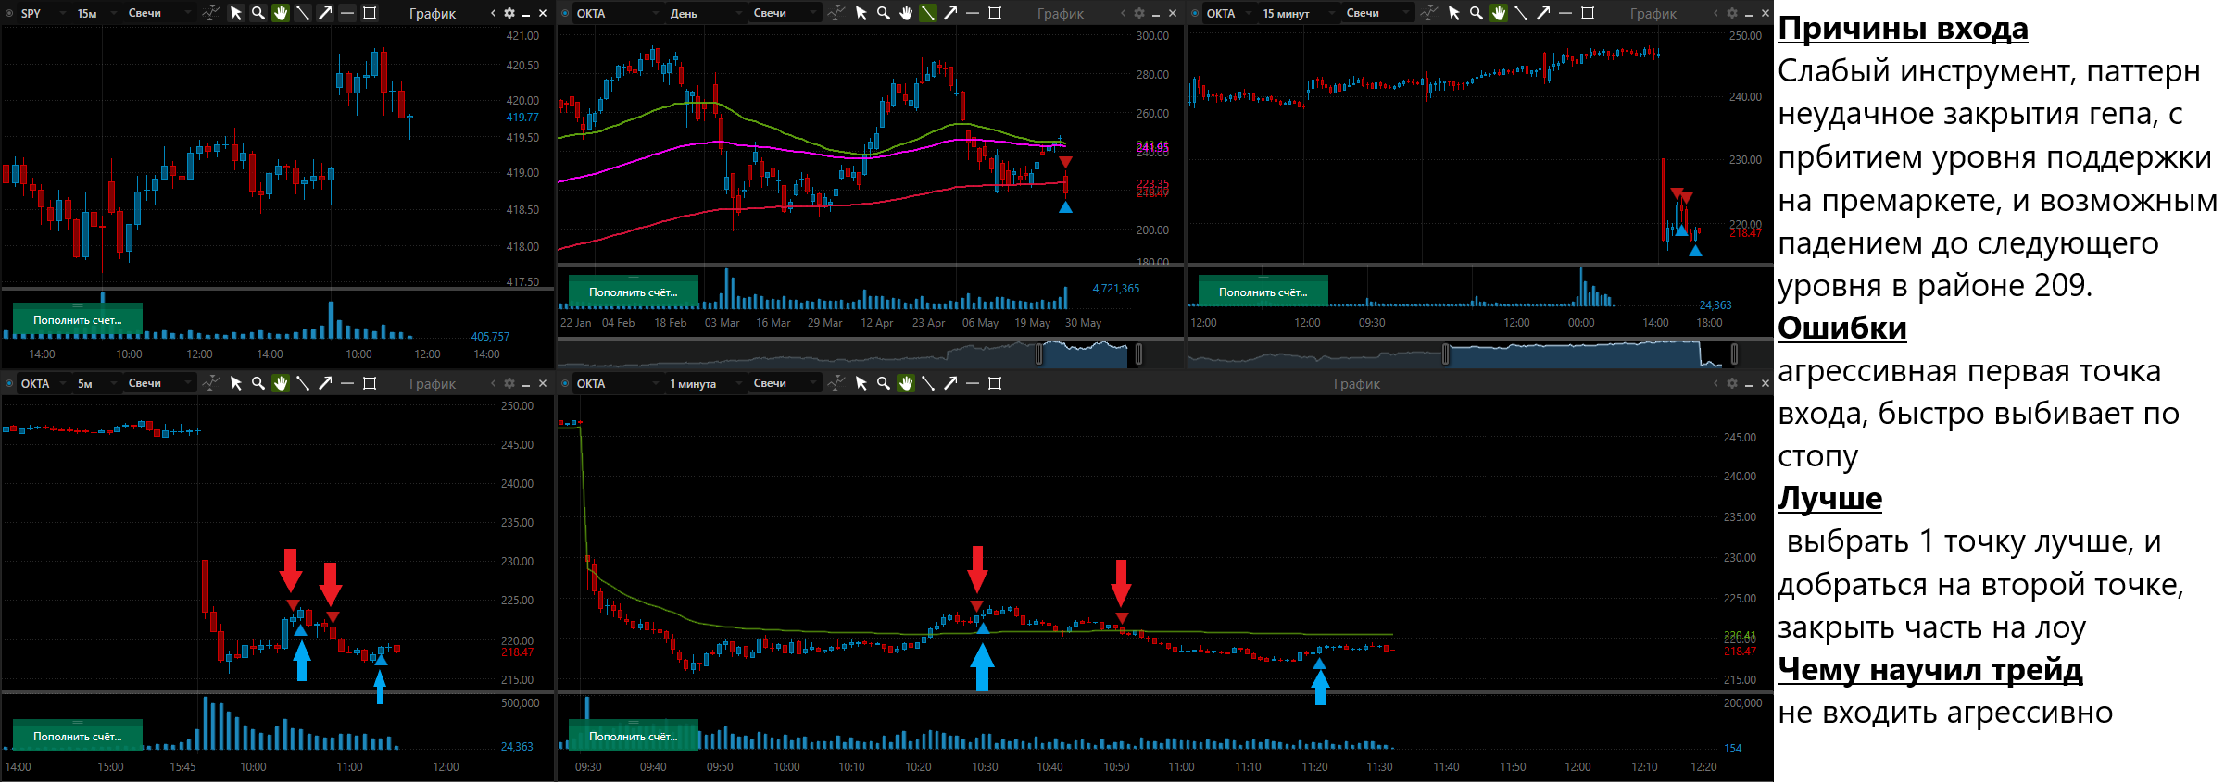Click the 4,721,365 volume value in День chart
Image resolution: width=2237 pixels, height=782 pixels.
[1116, 289]
